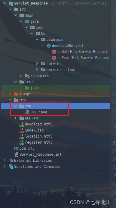The width and height of the screenshot is (116, 208).
Task: Click the Scratches and Consoles icon
Action: coord(11,167)
